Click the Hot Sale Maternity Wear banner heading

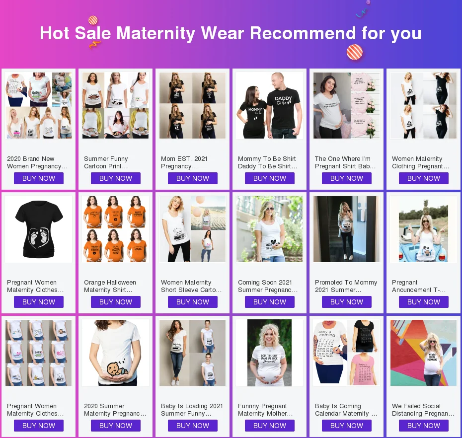(231, 33)
